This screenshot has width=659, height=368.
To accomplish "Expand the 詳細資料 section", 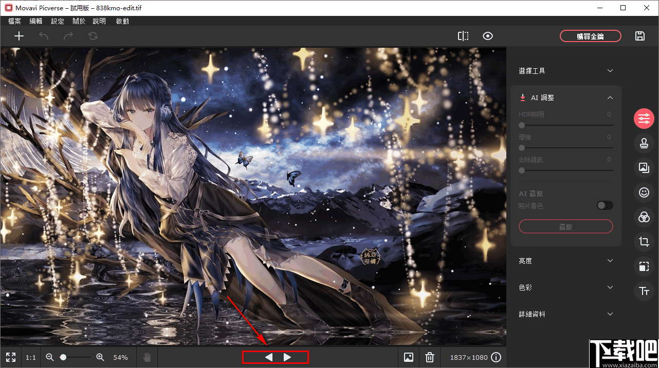I will [x=610, y=314].
